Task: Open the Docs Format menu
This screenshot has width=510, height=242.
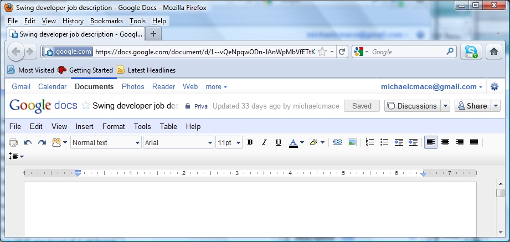Action: tap(114, 126)
